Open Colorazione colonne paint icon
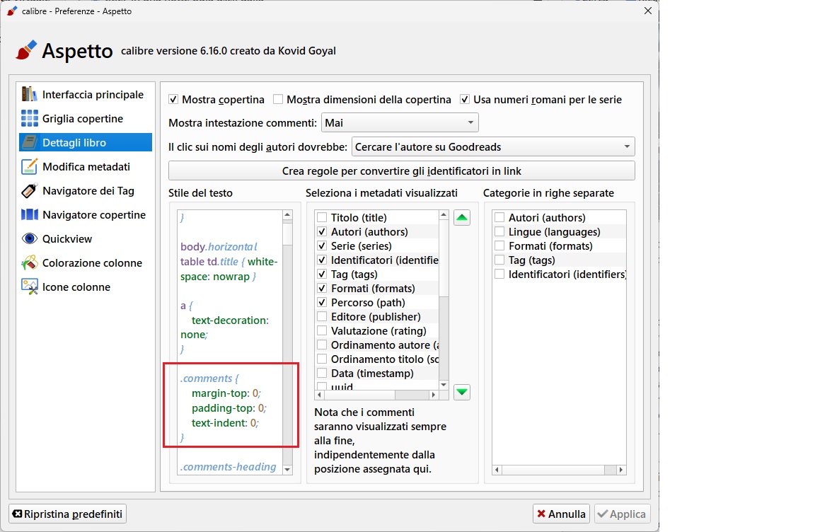Viewport: 815px width, 532px height. pos(29,263)
